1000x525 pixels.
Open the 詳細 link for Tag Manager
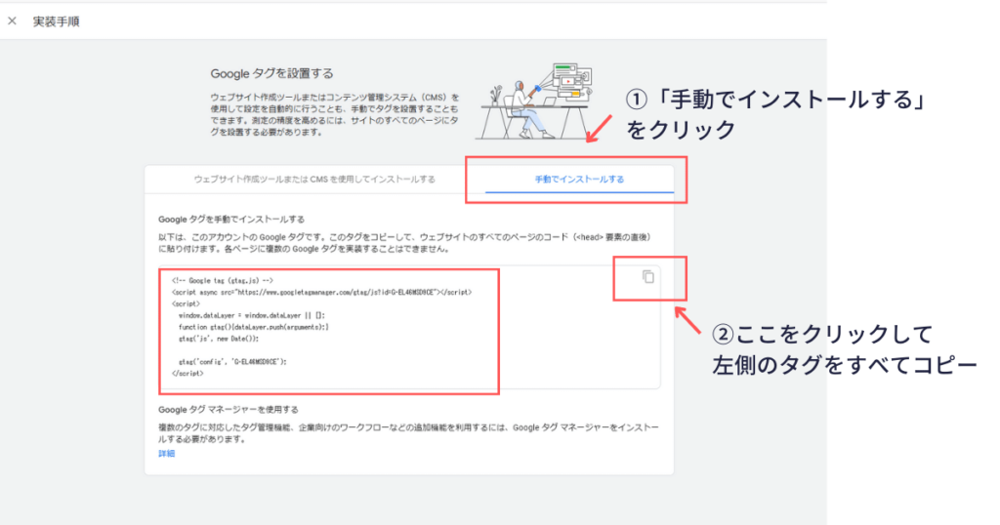tap(166, 454)
